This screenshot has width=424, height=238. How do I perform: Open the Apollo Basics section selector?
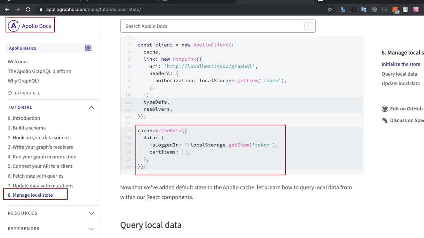50,48
